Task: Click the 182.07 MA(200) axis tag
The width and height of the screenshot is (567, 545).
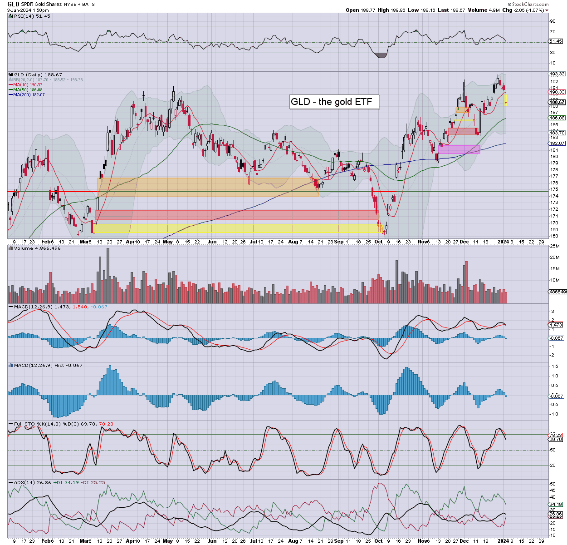Action: pos(557,144)
